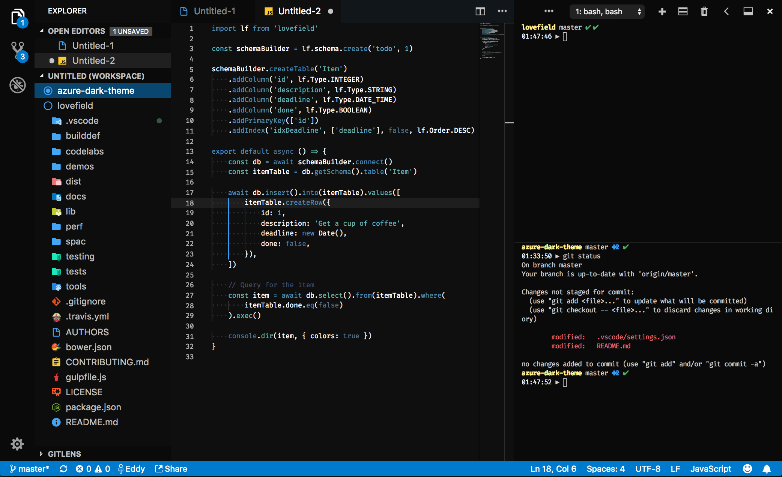This screenshot has width=782, height=477.
Task: Split the terminal pane
Action: click(683, 12)
